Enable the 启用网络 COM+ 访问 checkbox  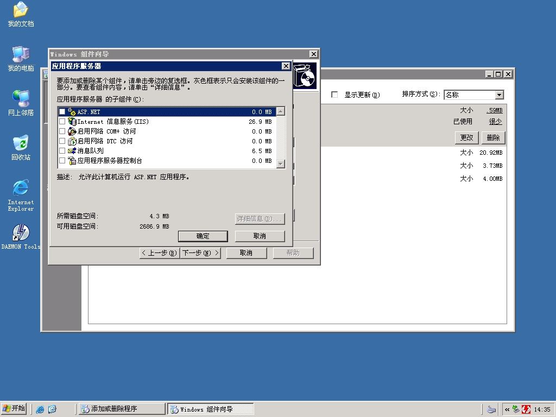click(62, 131)
